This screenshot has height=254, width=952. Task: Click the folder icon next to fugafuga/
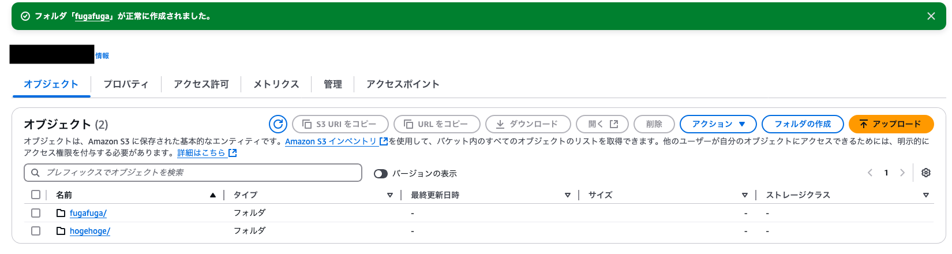pyautogui.click(x=61, y=213)
